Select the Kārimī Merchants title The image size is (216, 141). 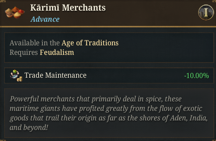[x=68, y=8]
